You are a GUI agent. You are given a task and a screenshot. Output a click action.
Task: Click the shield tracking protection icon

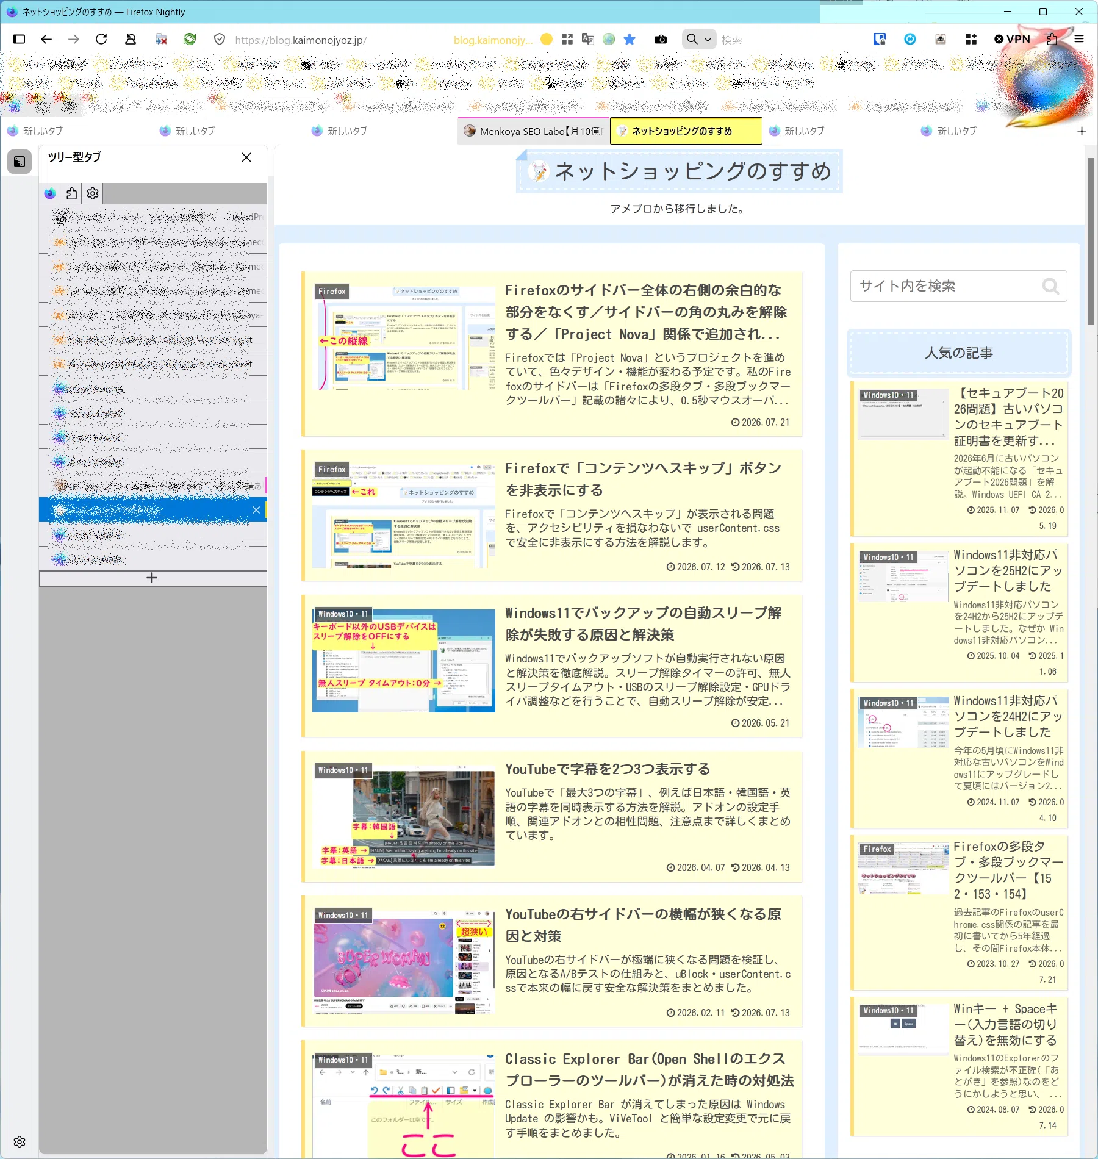click(x=220, y=39)
